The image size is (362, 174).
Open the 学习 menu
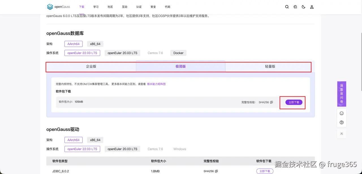click(x=96, y=7)
